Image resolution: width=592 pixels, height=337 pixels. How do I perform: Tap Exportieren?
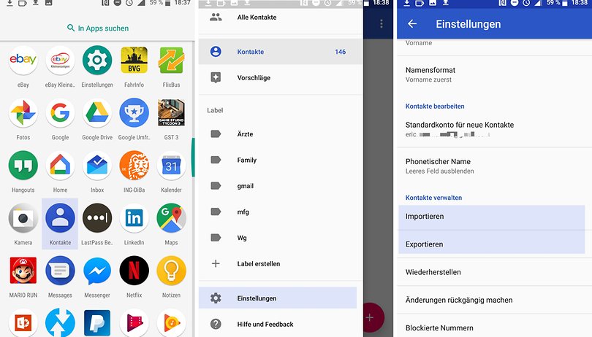click(x=492, y=243)
